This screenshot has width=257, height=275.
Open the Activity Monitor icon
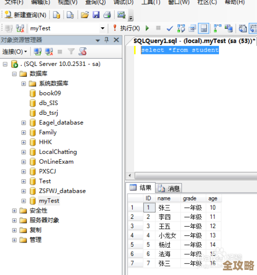(121, 15)
